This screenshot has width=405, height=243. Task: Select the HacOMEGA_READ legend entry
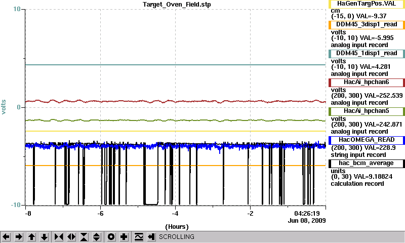(x=367, y=140)
